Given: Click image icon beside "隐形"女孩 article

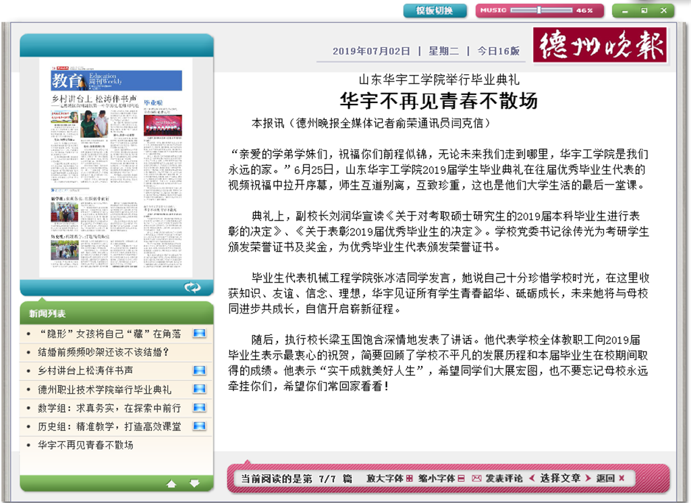Looking at the screenshot, I should pyautogui.click(x=199, y=334).
